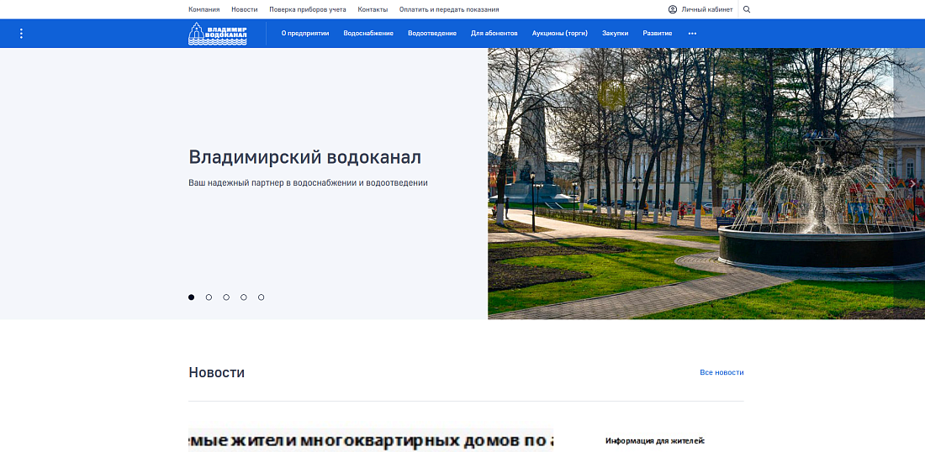Open the Водоснабжение menu
Screen dimensions: 925x452
point(368,34)
